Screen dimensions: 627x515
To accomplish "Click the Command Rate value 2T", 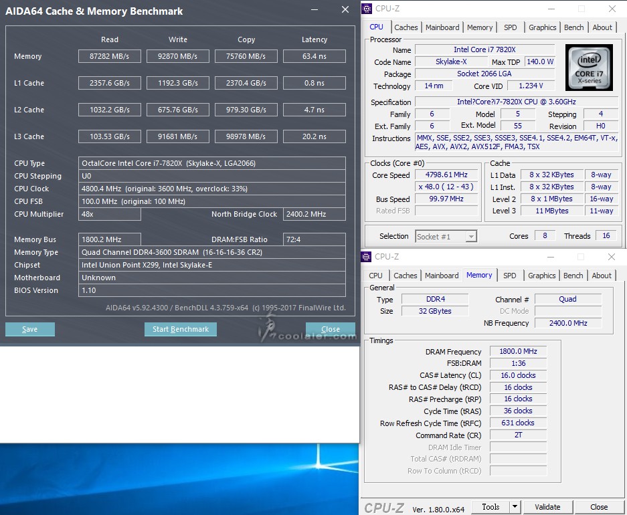I will (518, 435).
